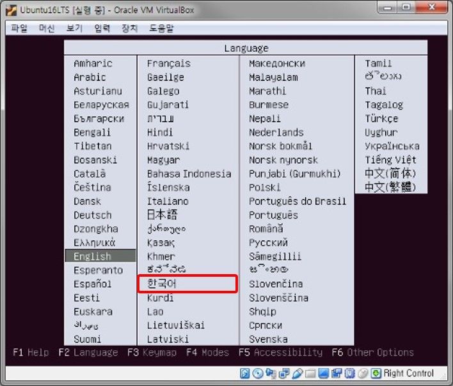Image resolution: width=453 pixels, height=386 pixels.
Task: Click the display settings status icon
Action: click(x=324, y=373)
